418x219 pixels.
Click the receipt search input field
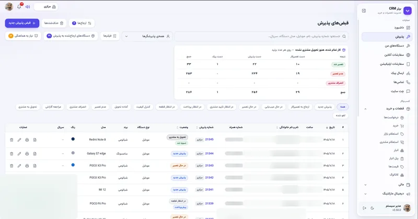point(261,36)
